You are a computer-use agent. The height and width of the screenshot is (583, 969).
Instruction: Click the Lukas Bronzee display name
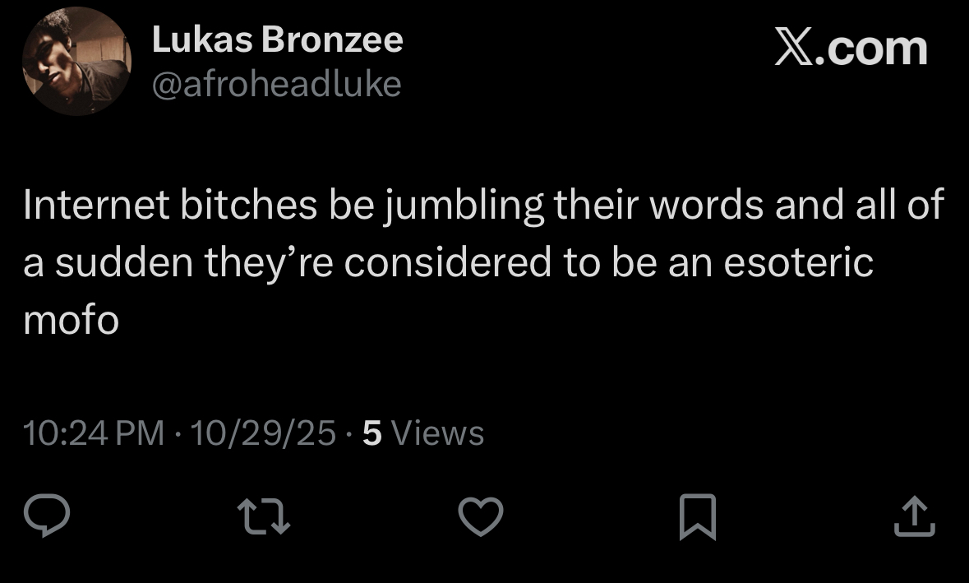point(277,40)
